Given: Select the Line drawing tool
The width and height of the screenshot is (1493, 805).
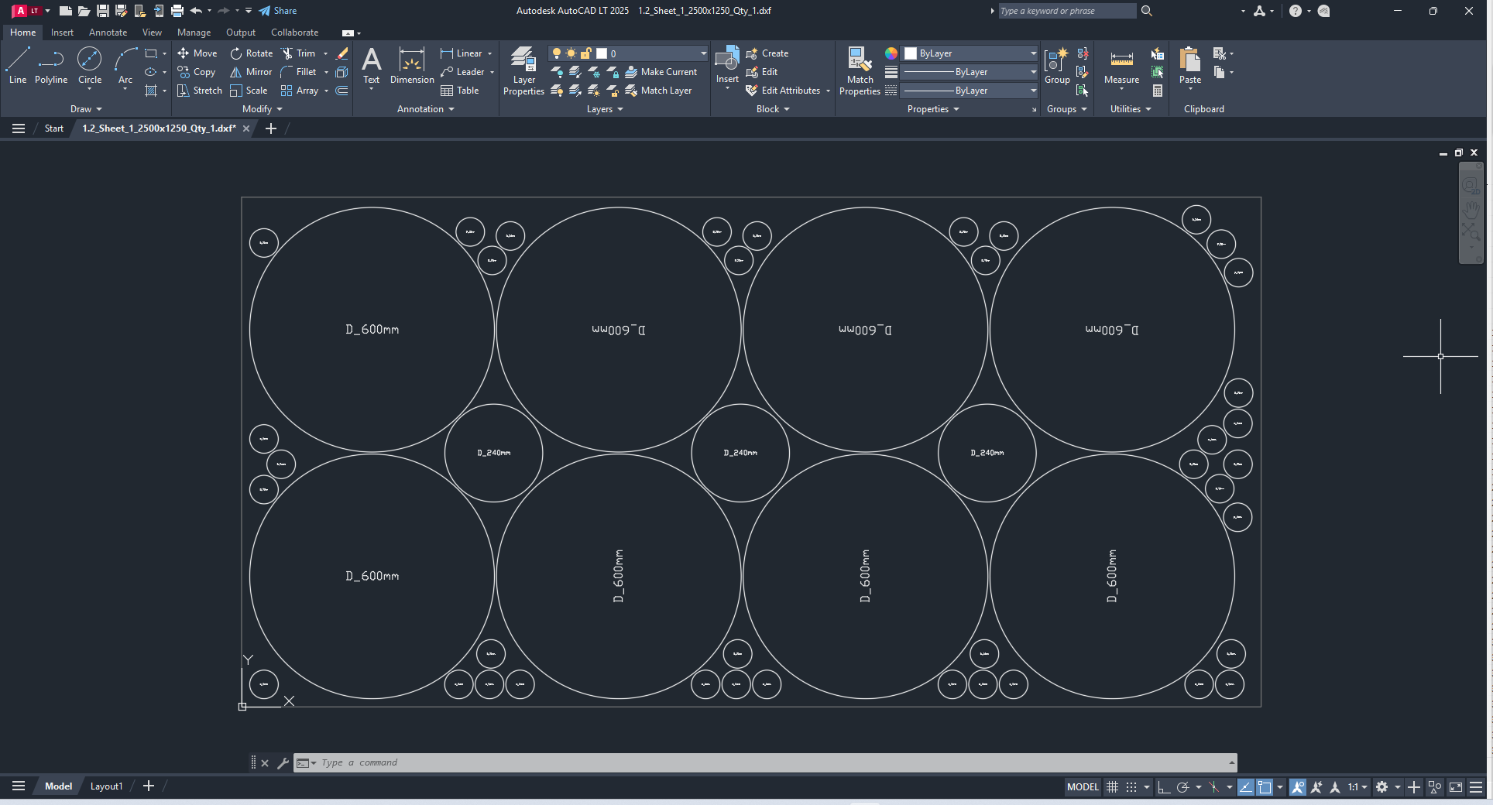Looking at the screenshot, I should click(x=18, y=65).
